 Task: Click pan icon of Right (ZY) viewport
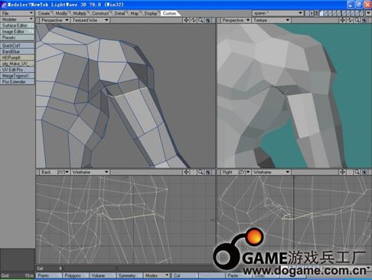[x=342, y=172]
